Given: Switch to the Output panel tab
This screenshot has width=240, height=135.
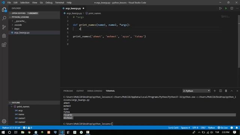Looking at the screenshot, I should pyautogui.click(x=80, y=91).
